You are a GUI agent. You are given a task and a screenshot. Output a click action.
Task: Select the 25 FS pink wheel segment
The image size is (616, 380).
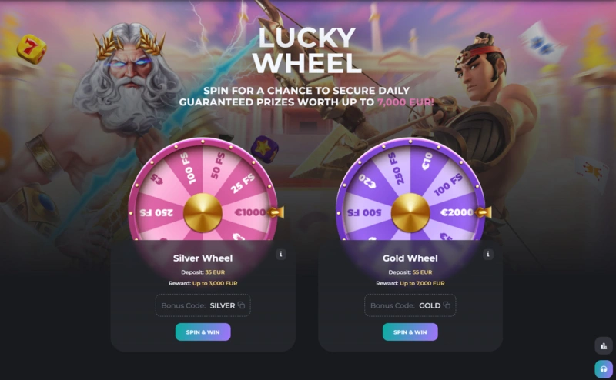[x=243, y=184]
